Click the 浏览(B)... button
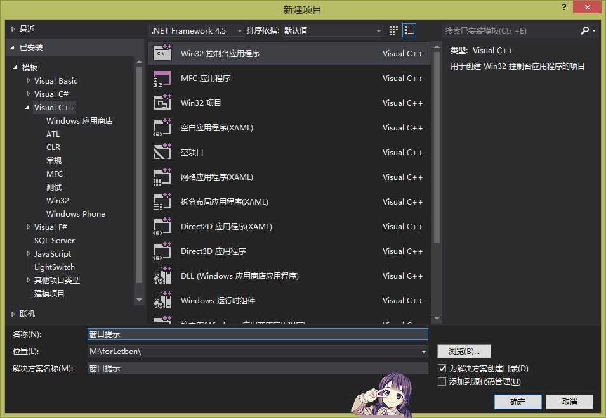 tap(464, 351)
